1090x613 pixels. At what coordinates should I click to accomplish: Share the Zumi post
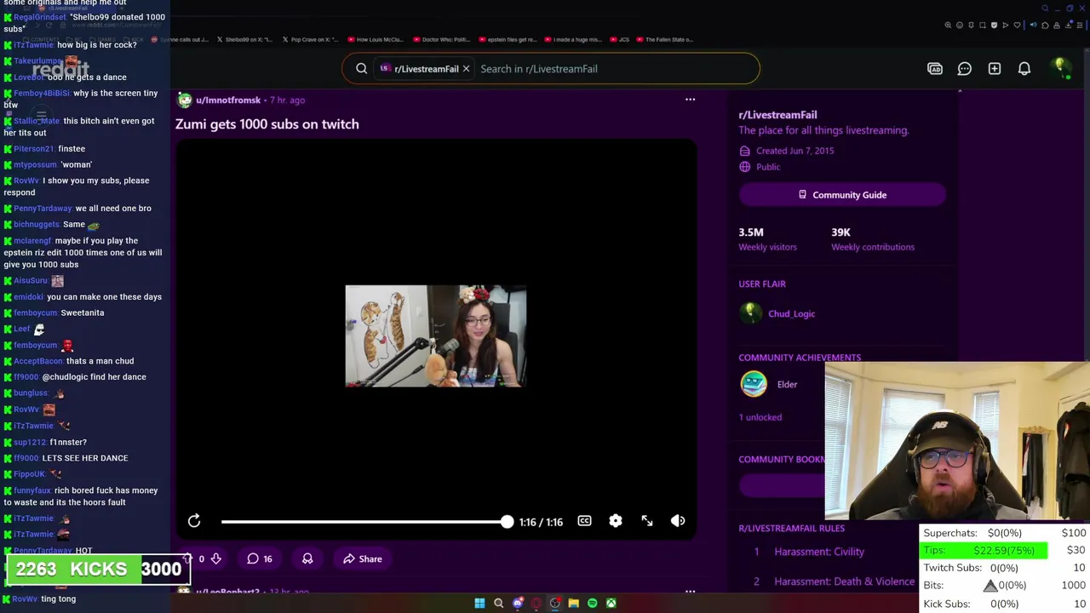tap(363, 559)
